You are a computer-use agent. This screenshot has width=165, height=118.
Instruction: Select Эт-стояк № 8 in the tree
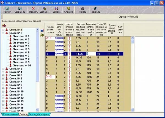21,59
